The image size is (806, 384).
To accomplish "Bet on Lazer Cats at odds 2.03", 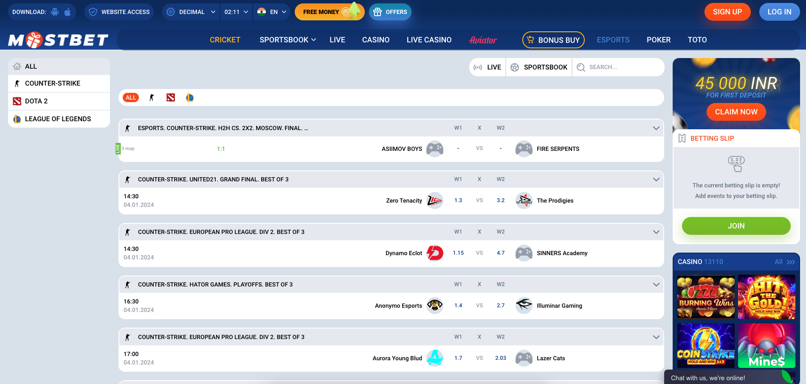I will coord(501,358).
